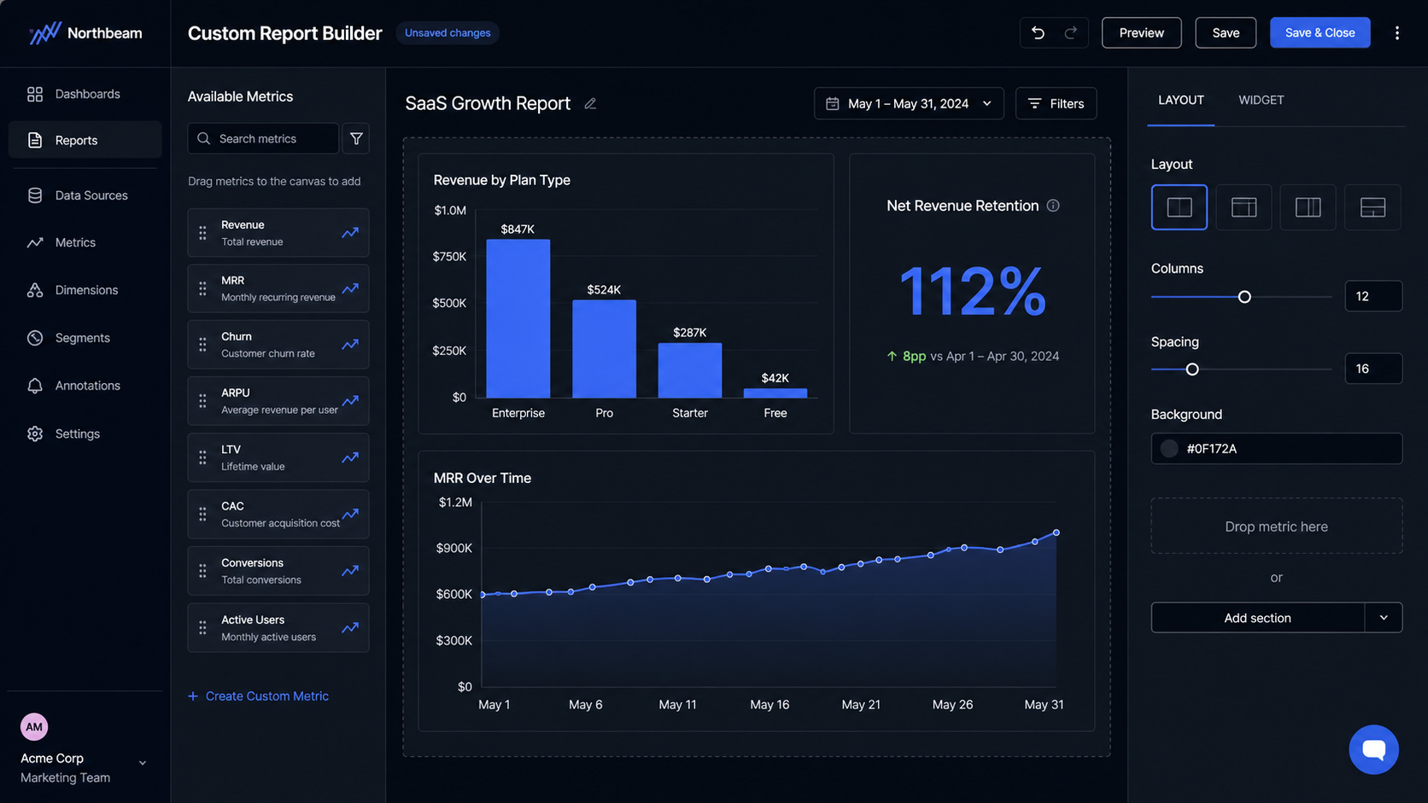Click the Unsaved changes badge
This screenshot has height=803, width=1428.
448,33
